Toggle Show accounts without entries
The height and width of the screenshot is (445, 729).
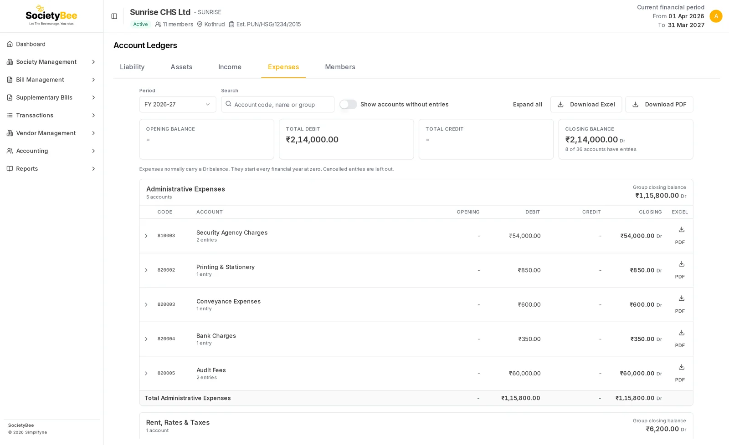click(348, 104)
